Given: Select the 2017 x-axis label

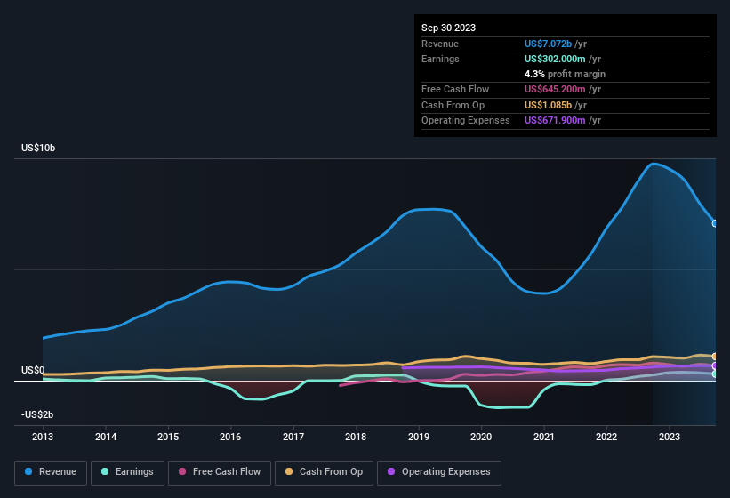Looking at the screenshot, I should pyautogui.click(x=293, y=437).
